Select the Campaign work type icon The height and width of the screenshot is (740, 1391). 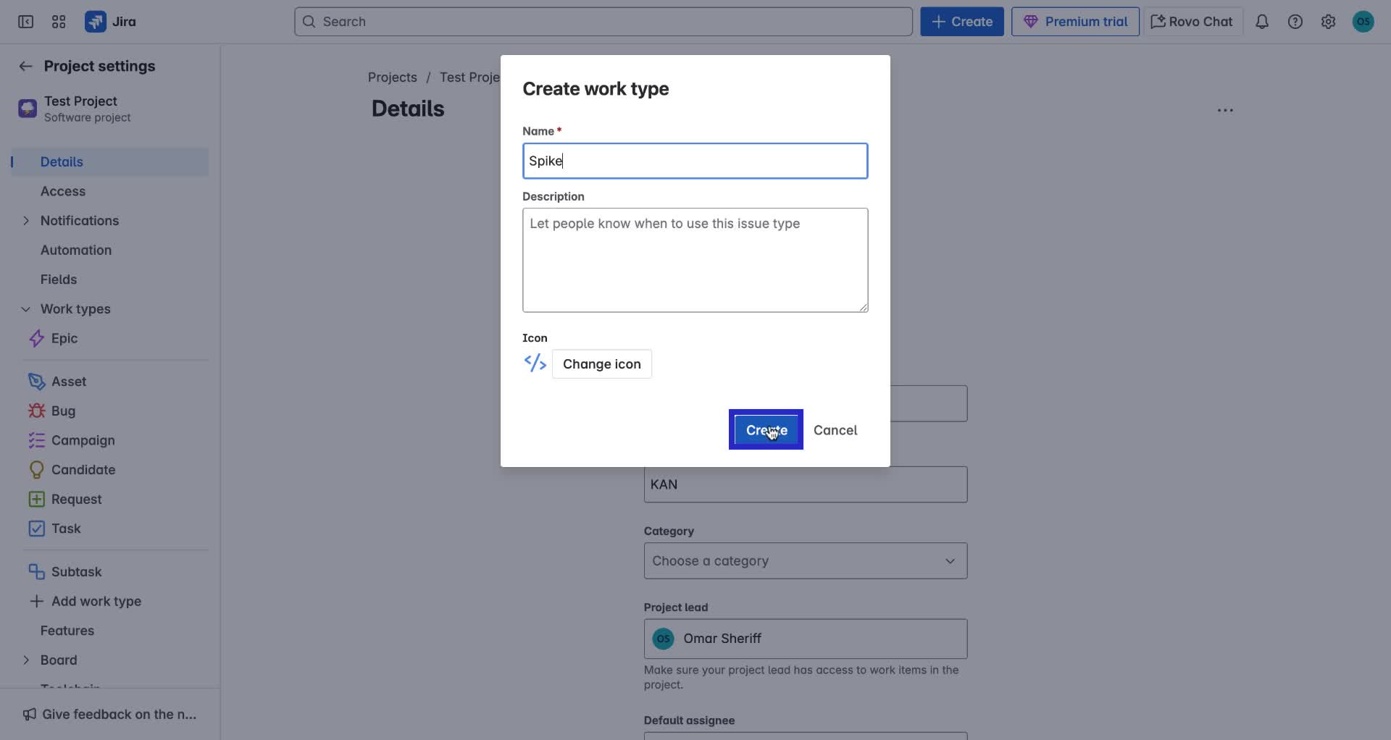click(x=35, y=440)
